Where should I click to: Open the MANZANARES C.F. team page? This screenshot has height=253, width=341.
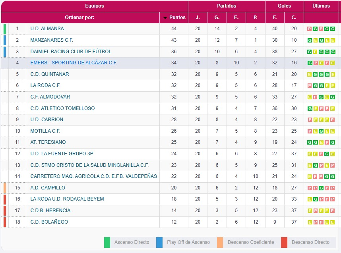click(x=52, y=40)
